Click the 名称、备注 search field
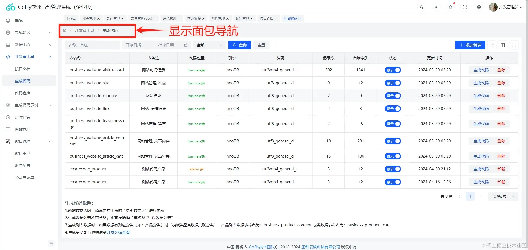528x250 pixels. point(92,45)
